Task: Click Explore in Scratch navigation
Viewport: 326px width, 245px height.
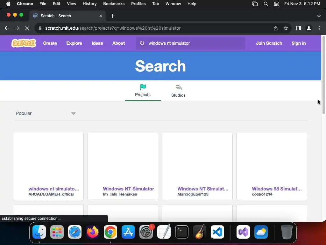Action: [x=74, y=43]
